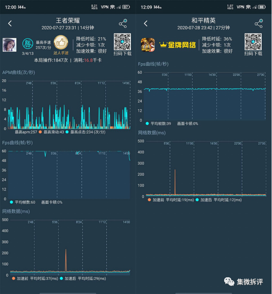Viewport: 272px width, 294px height.
Task: Tap APM曲线(次/秒) section heading
Action: coord(18,72)
